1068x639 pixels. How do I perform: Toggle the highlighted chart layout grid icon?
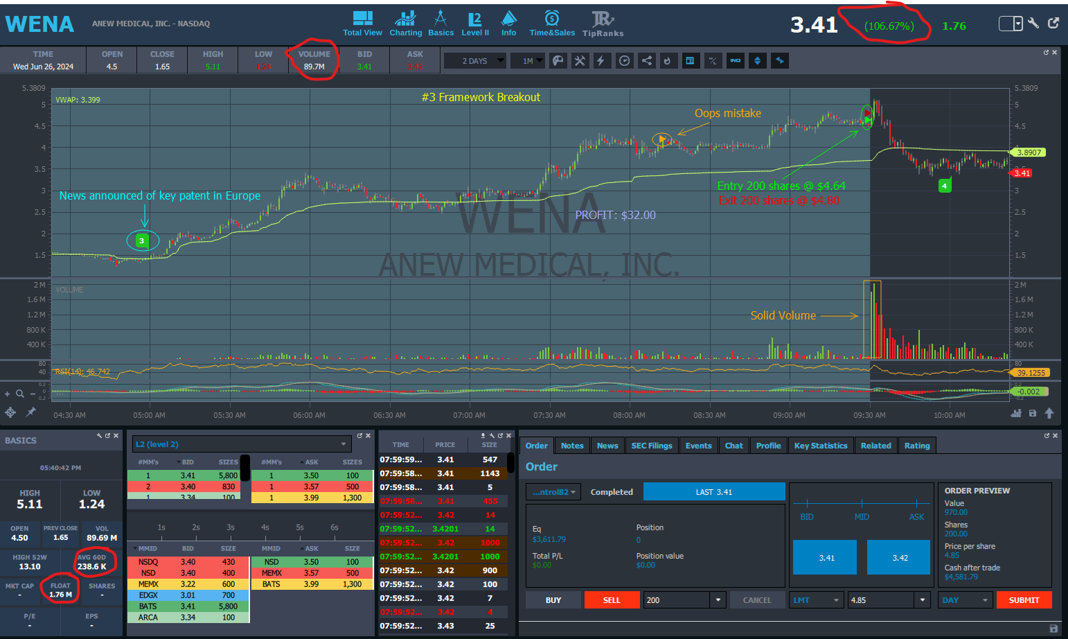(x=691, y=61)
